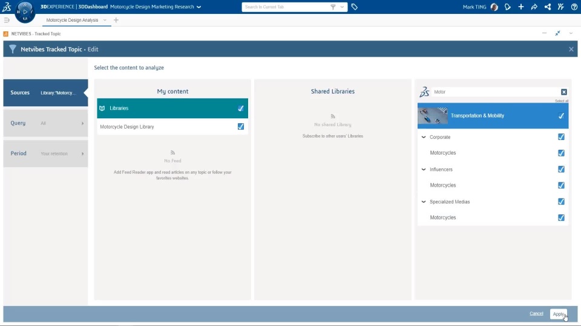Uncheck Motorcycles under Corporate
This screenshot has width=581, height=326.
tap(561, 153)
